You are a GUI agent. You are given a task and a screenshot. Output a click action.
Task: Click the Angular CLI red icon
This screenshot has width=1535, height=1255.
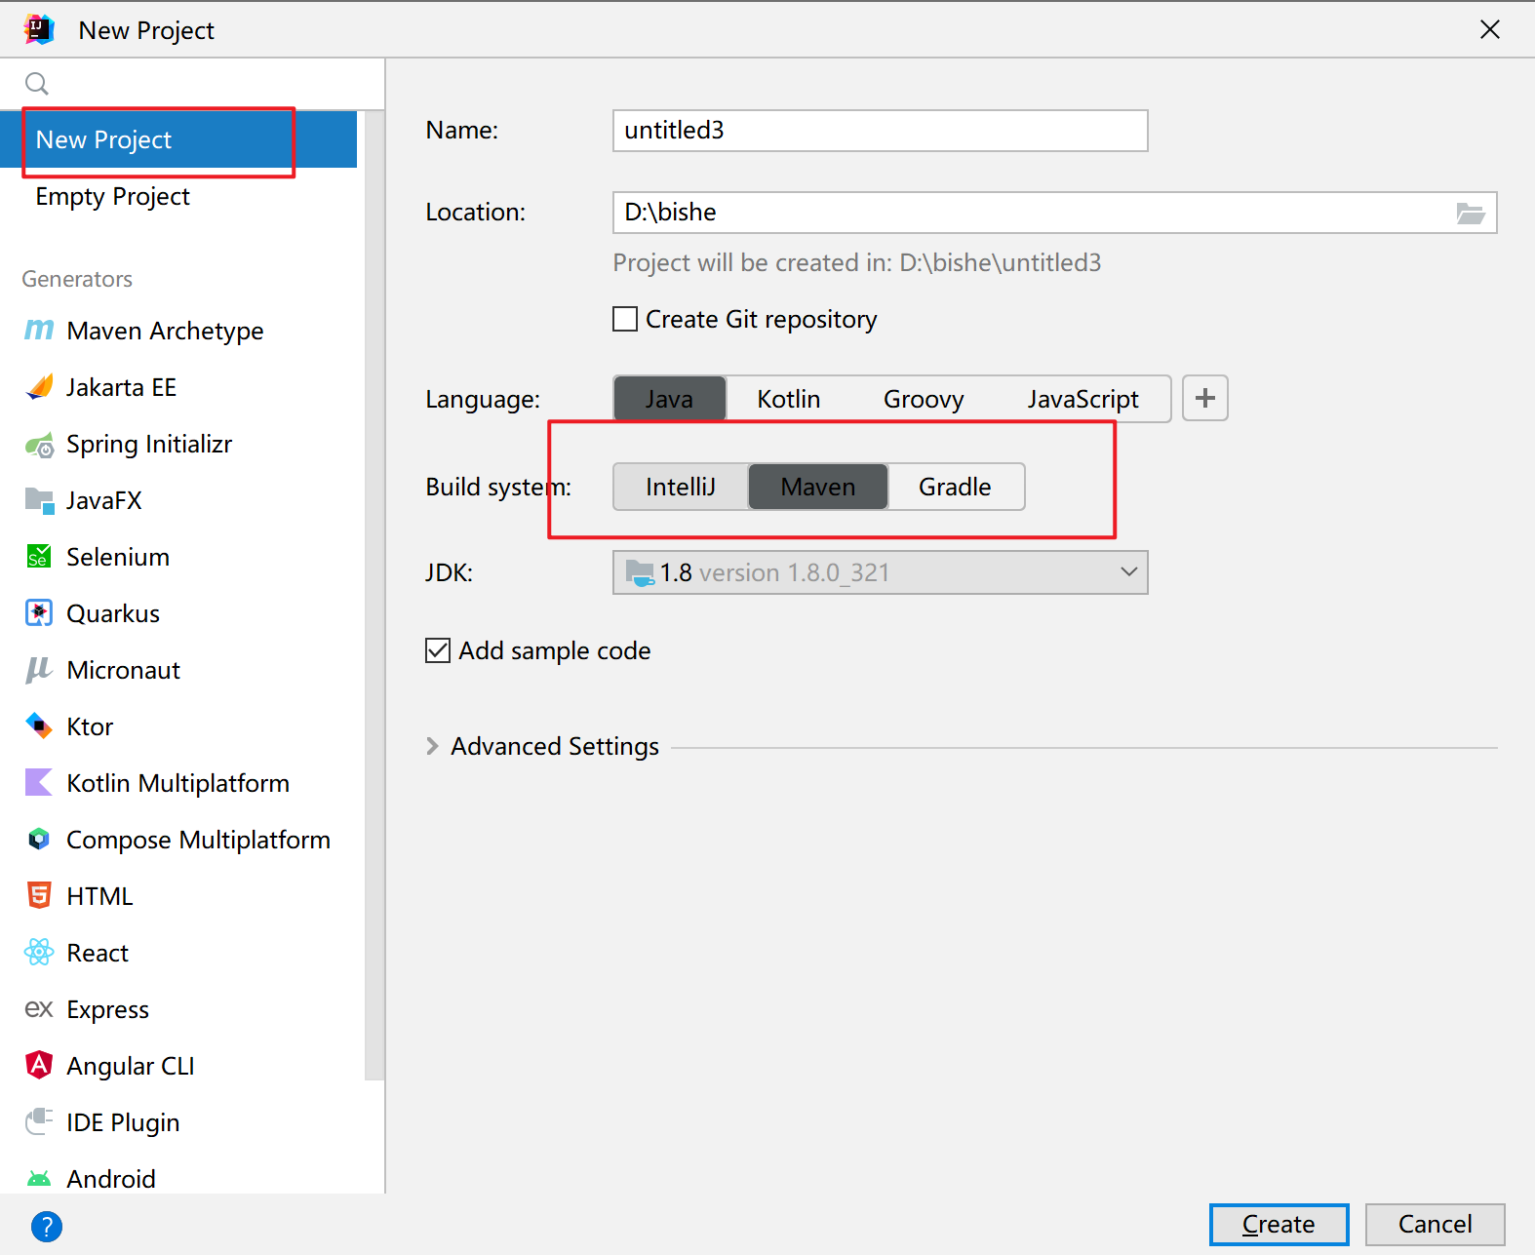tap(39, 1065)
